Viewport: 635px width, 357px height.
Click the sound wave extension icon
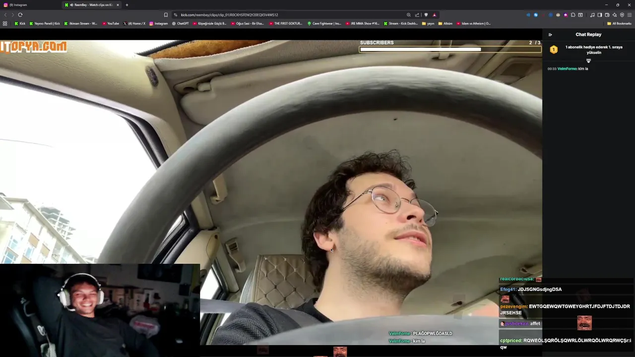tap(528, 15)
